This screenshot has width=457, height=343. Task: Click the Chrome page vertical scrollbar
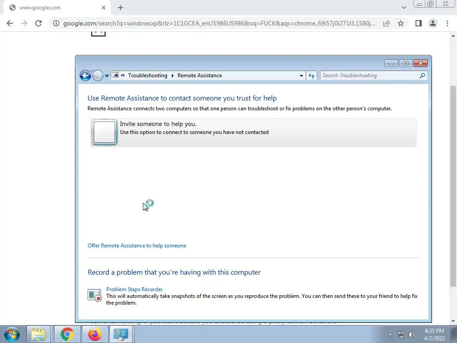[x=453, y=186]
